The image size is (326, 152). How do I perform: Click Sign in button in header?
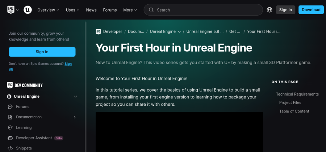285,10
